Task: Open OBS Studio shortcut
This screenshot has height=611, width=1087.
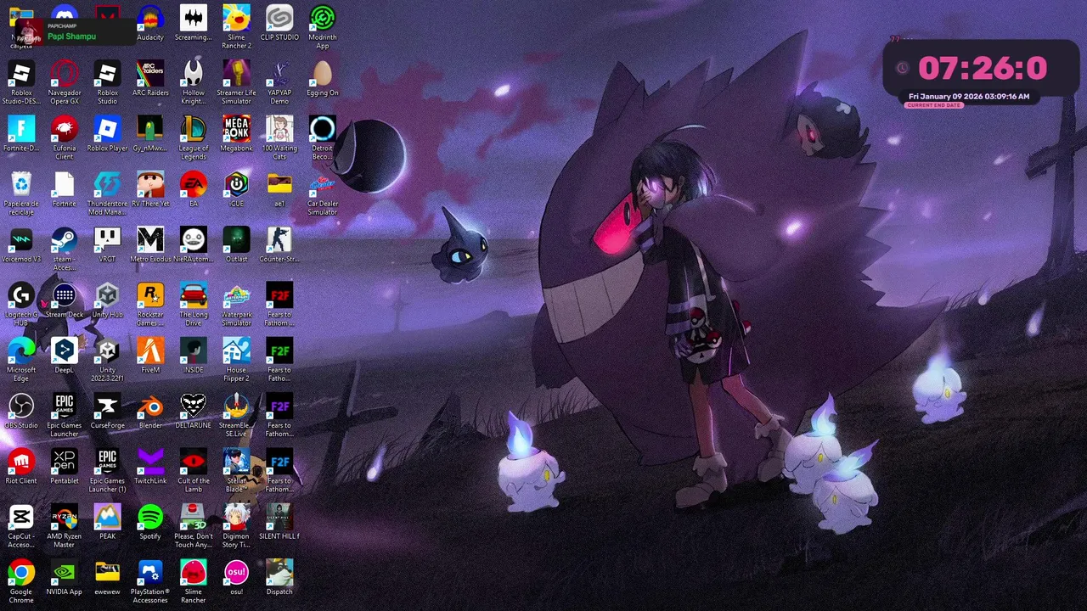Action: [x=21, y=406]
